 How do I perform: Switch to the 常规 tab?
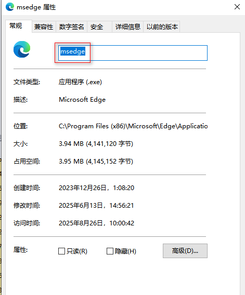pos(19,26)
